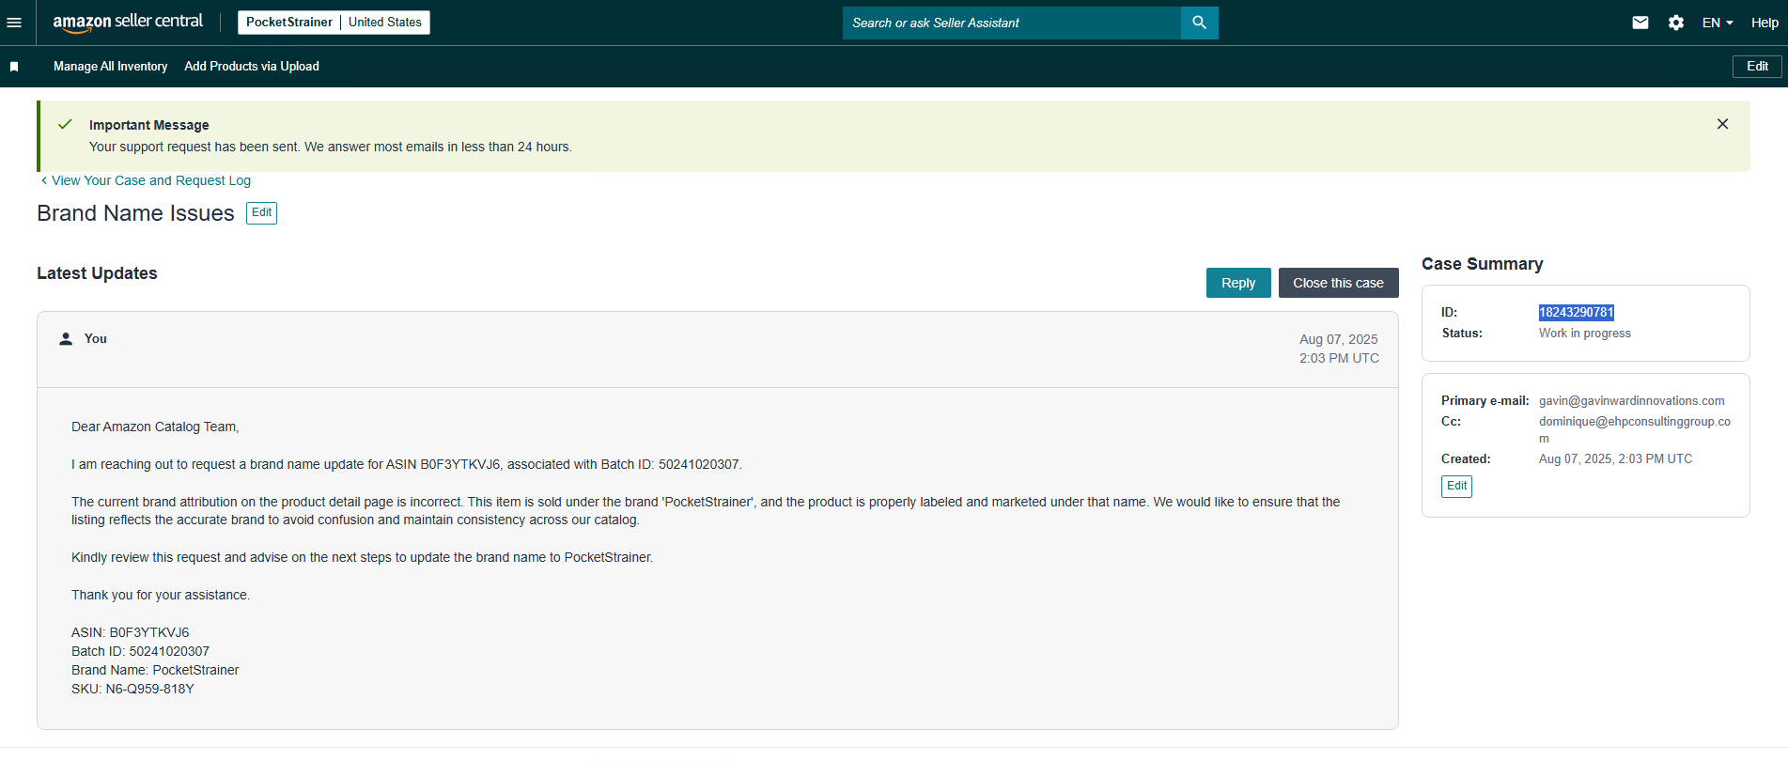Click the bookmark icon in the favorites bar
Viewport: 1788px width, 761px height.
click(x=14, y=67)
